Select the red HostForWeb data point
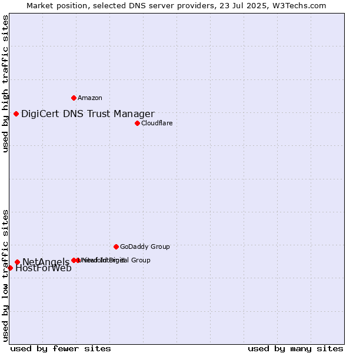 coord(10,268)
